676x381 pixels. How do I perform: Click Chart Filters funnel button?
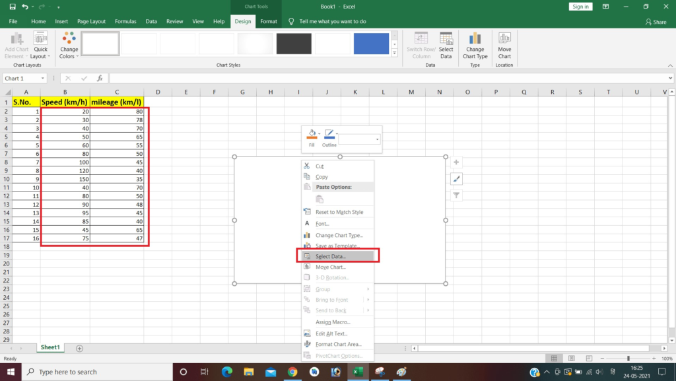coord(456,195)
